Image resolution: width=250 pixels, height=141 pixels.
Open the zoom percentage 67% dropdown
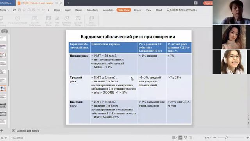point(208,137)
